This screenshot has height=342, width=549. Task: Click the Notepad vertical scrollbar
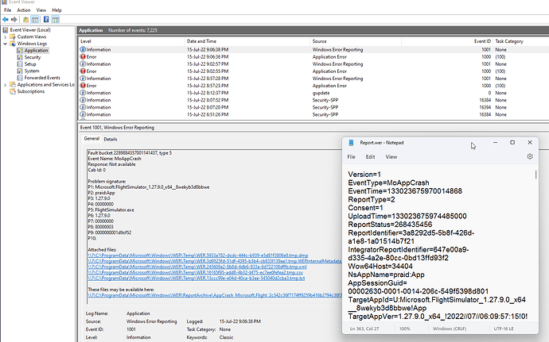pyautogui.click(x=535, y=238)
